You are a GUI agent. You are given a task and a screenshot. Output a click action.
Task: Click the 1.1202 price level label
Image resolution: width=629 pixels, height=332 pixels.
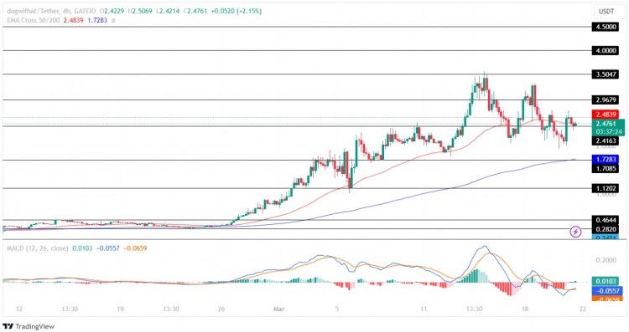tap(606, 188)
